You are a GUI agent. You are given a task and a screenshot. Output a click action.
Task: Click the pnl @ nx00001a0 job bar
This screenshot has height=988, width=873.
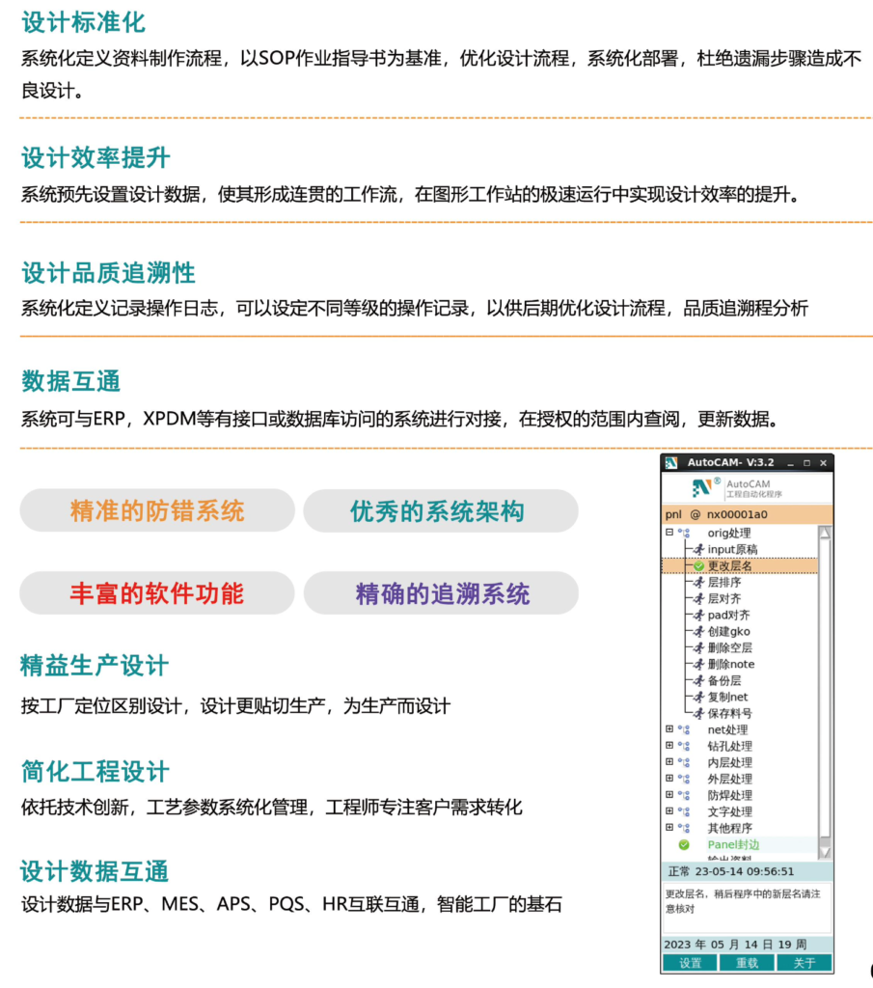747,515
